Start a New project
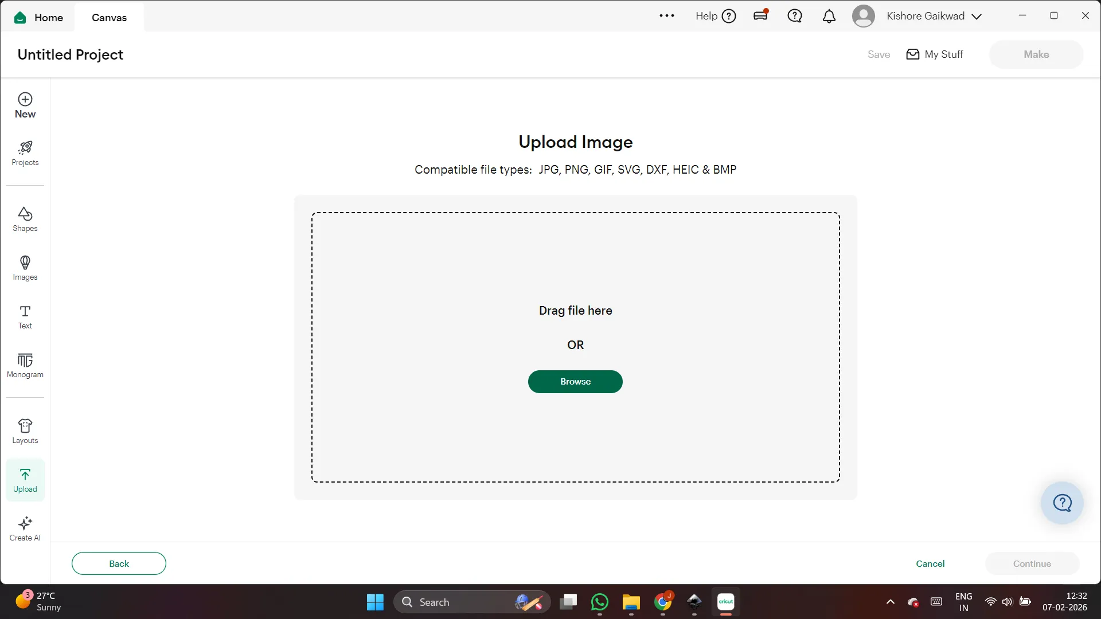The image size is (1101, 619). pos(25,105)
